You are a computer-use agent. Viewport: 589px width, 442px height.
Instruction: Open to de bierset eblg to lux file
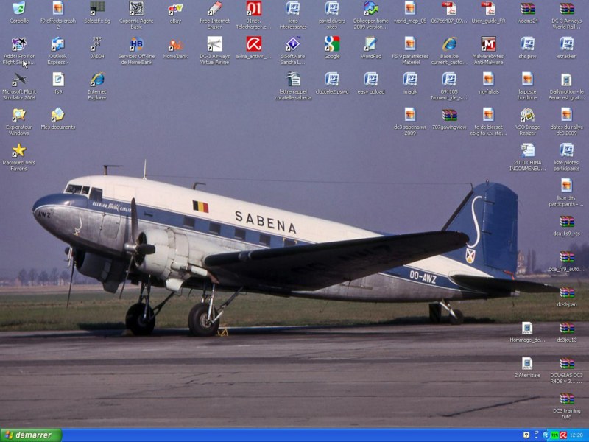pyautogui.click(x=488, y=115)
